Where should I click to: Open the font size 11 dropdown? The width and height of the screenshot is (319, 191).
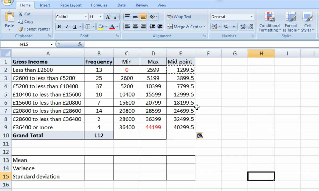coord(100,17)
